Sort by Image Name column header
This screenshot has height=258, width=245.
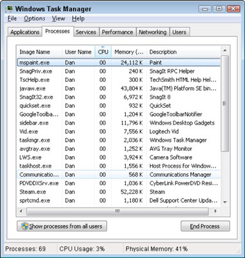39,52
